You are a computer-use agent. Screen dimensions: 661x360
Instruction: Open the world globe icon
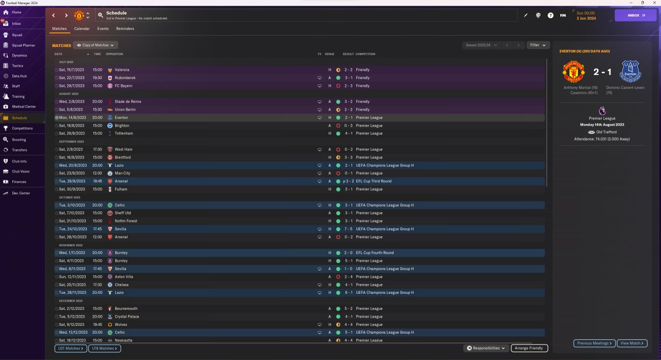pyautogui.click(x=538, y=15)
